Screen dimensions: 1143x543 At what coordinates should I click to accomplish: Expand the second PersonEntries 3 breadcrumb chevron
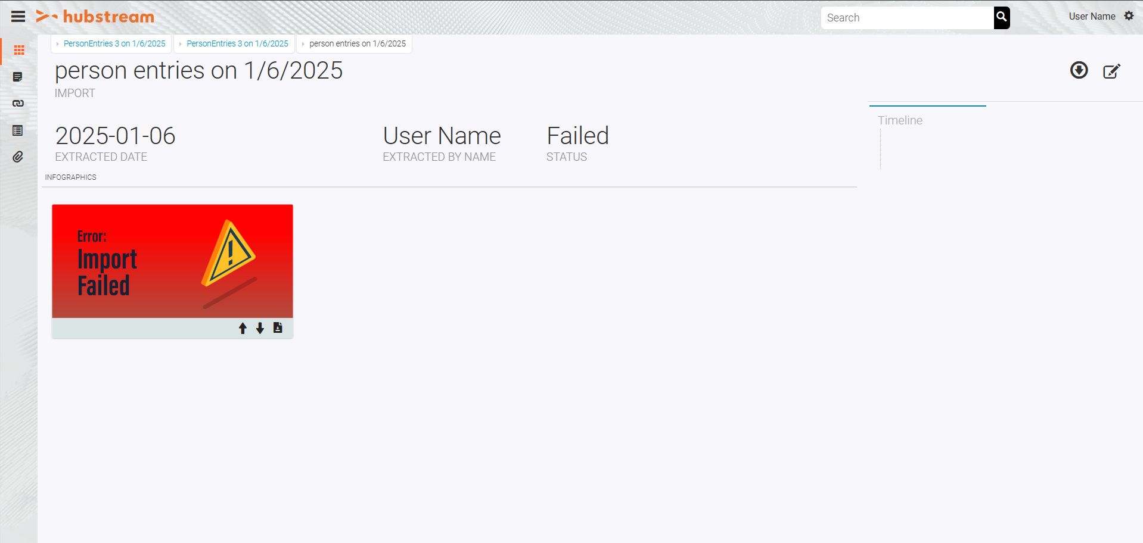181,43
